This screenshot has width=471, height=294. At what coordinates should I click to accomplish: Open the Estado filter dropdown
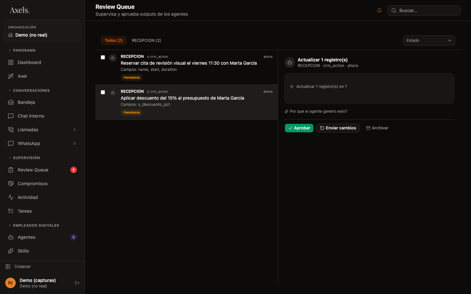coord(429,41)
